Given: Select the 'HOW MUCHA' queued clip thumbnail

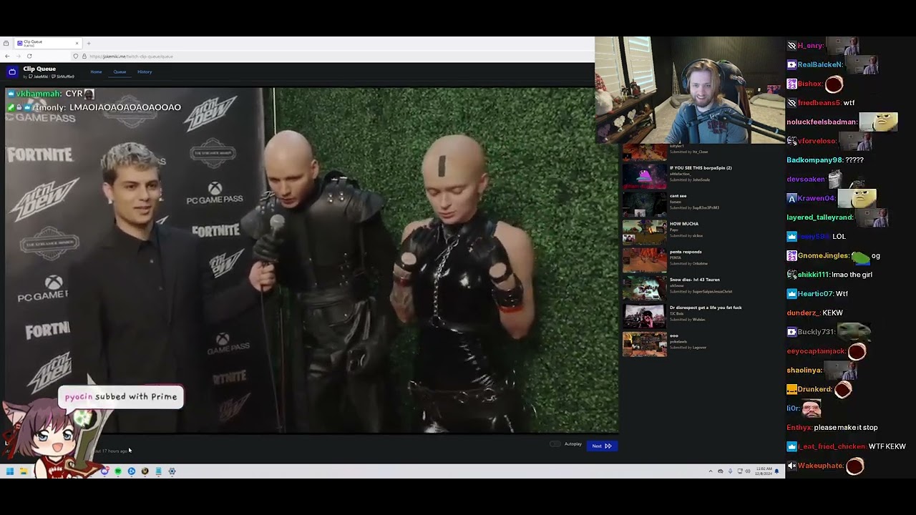Looking at the screenshot, I should 644,232.
